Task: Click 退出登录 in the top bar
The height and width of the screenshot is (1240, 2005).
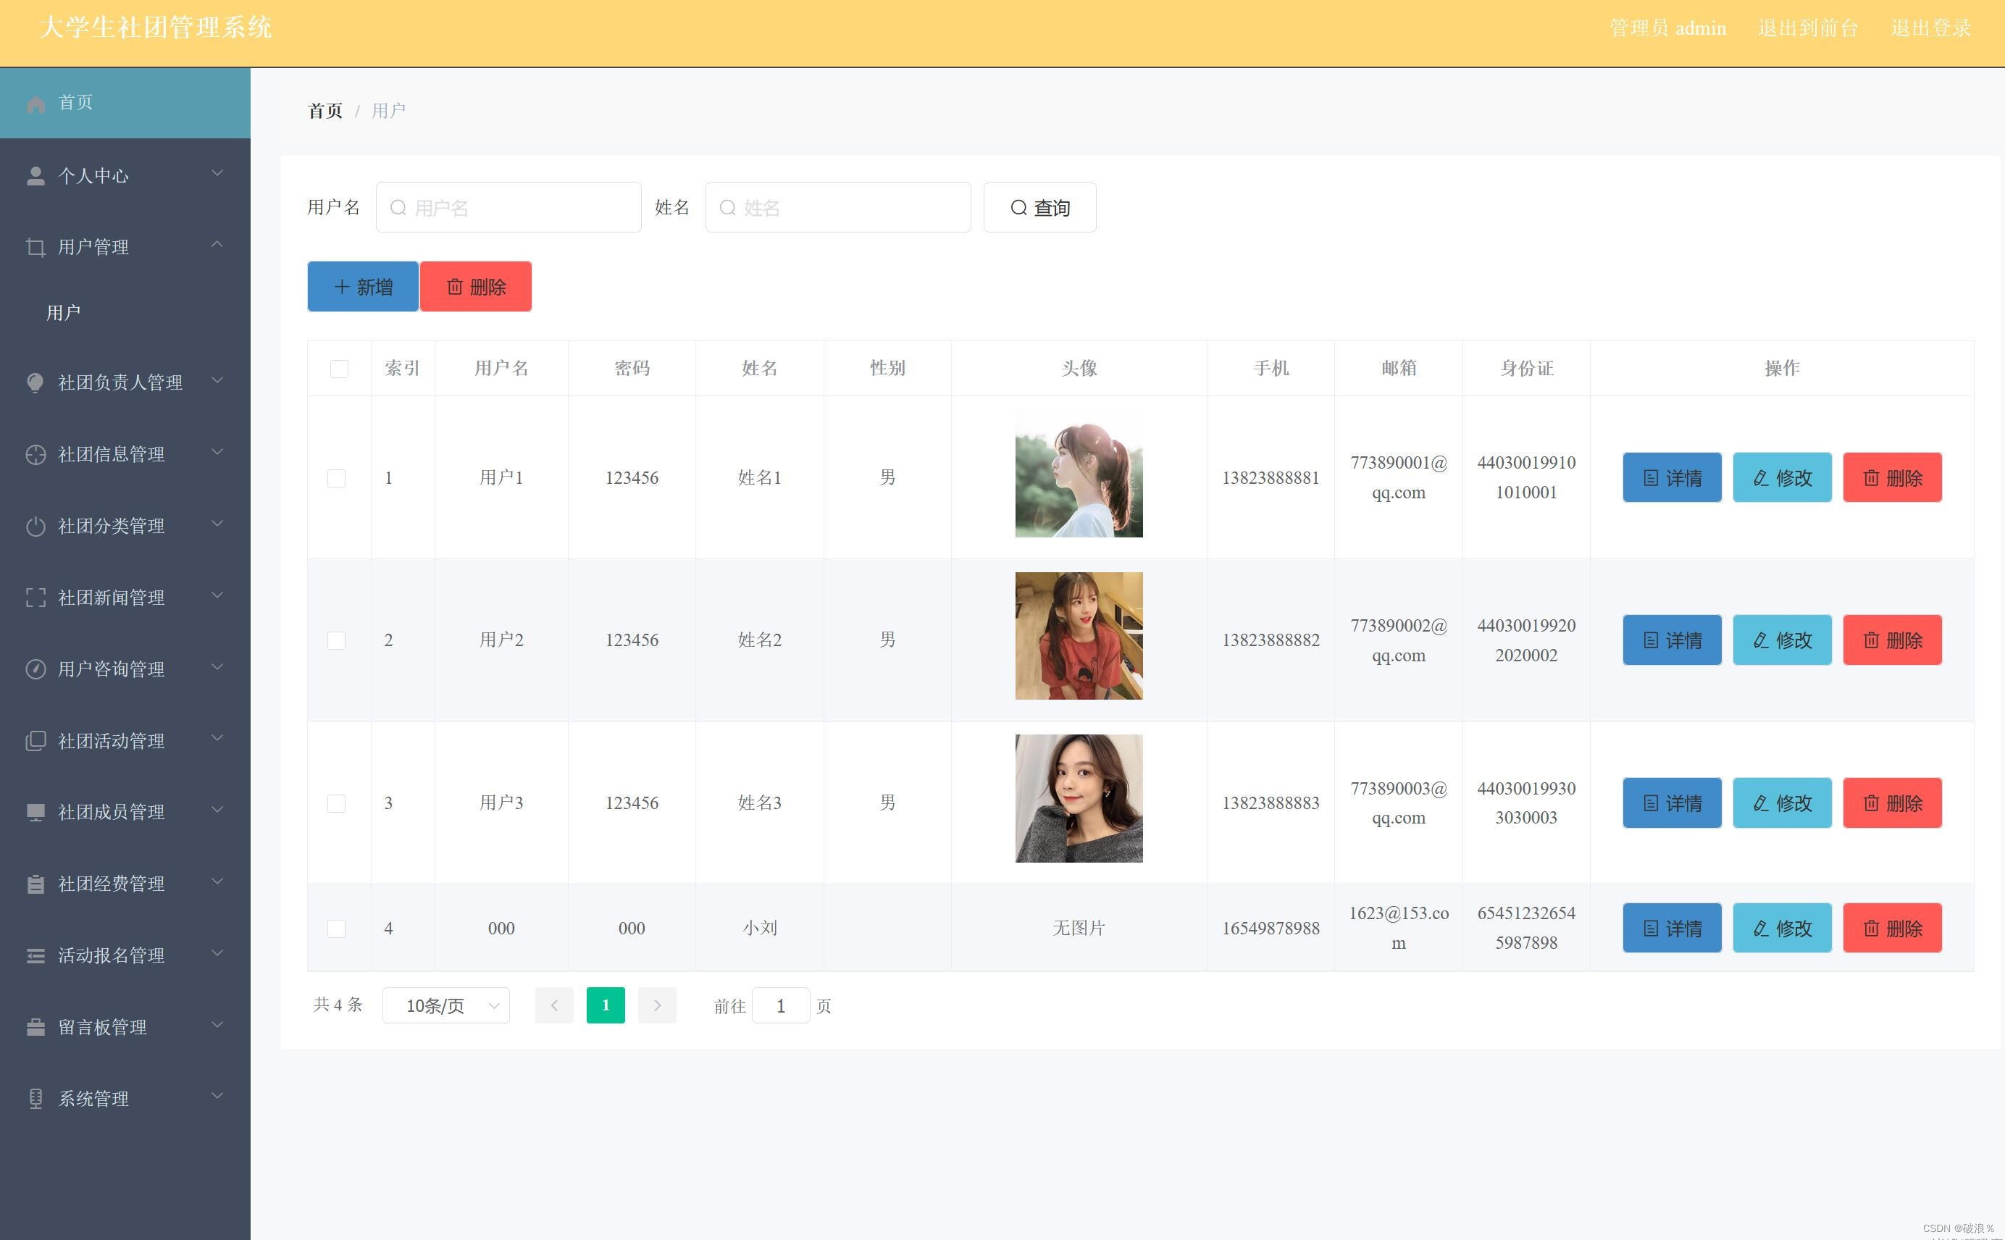Action: [1930, 29]
